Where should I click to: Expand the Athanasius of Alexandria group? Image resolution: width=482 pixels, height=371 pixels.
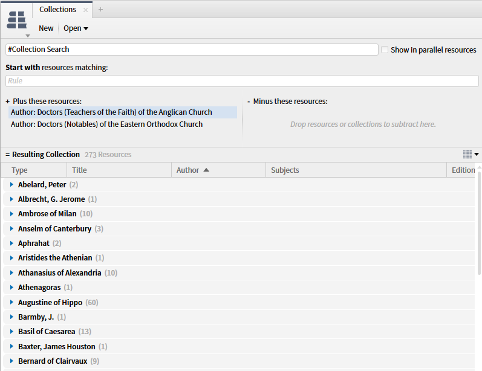point(11,273)
